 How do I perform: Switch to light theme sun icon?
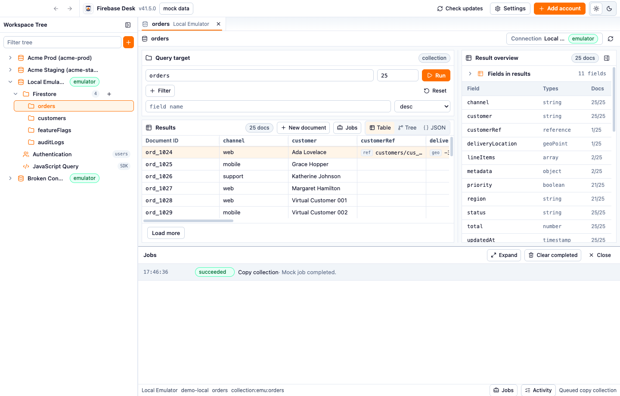(x=596, y=9)
